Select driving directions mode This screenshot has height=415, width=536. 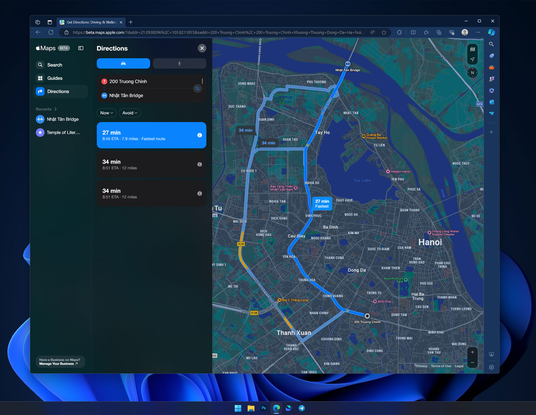(x=123, y=63)
